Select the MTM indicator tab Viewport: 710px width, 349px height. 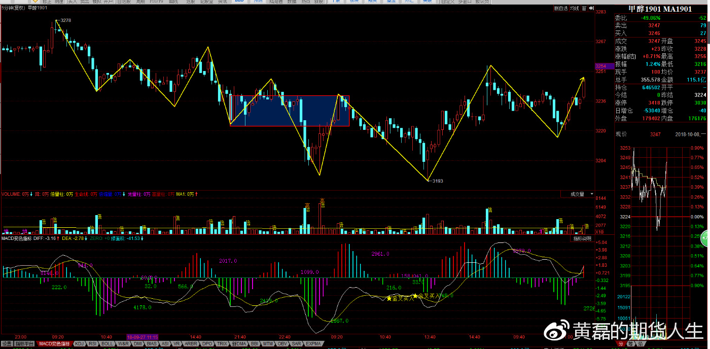click(268, 344)
